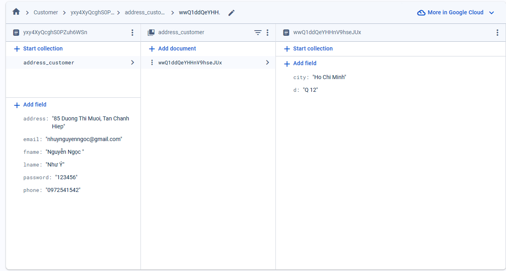
Task: Select the address_custo... breadcrumb segment
Action: pyautogui.click(x=145, y=12)
